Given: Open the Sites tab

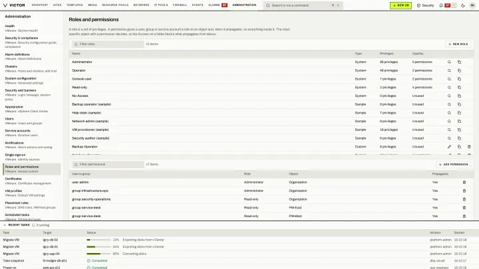Looking at the screenshot, I should pyautogui.click(x=57, y=5).
